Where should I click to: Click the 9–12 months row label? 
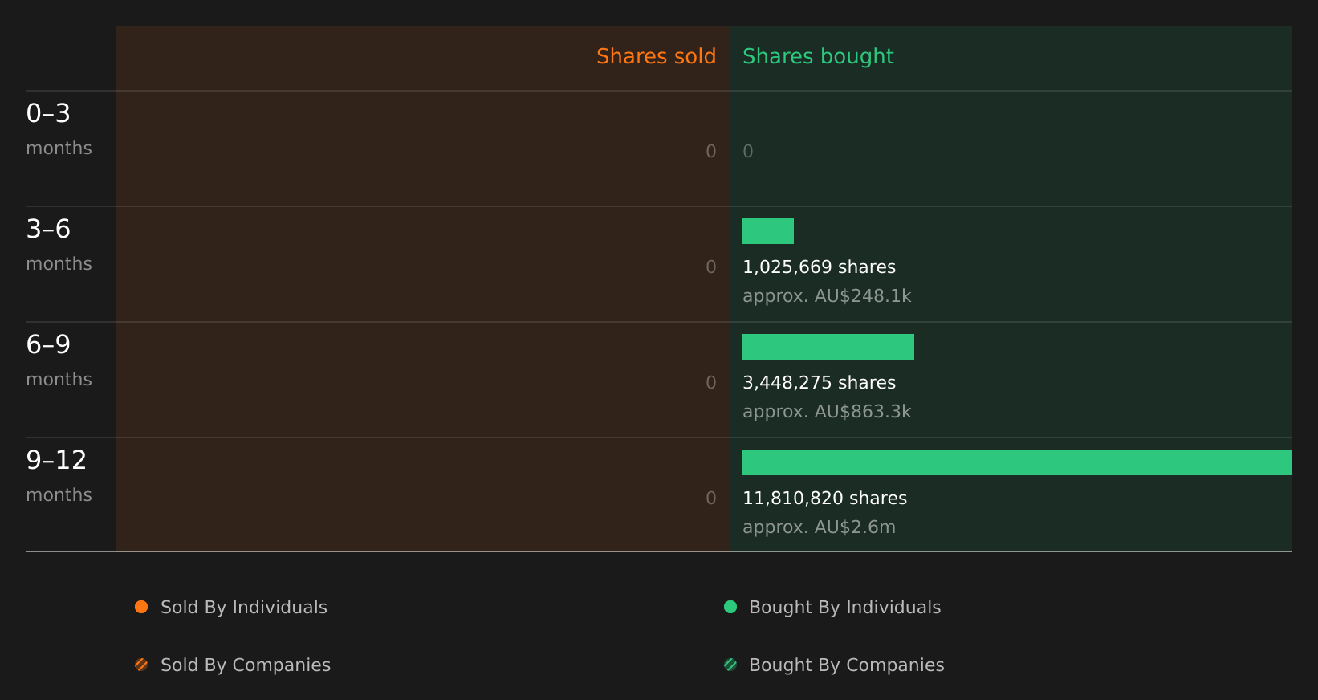(59, 477)
